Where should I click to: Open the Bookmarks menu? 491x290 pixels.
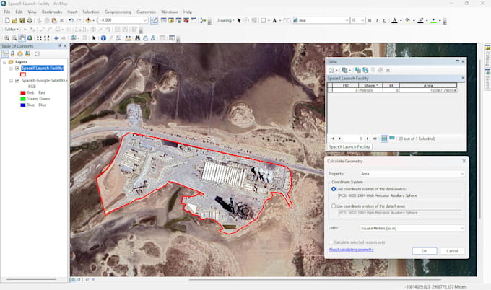click(x=52, y=12)
